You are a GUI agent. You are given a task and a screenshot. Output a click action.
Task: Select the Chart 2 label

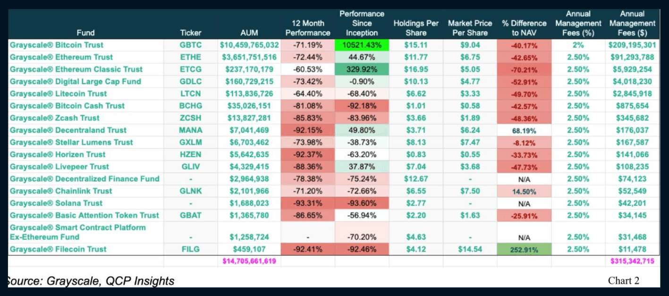tap(624, 281)
